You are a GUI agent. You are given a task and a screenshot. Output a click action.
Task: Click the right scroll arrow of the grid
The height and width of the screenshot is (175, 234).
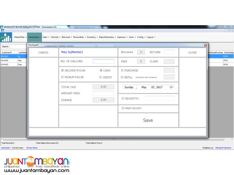(x=232, y=139)
